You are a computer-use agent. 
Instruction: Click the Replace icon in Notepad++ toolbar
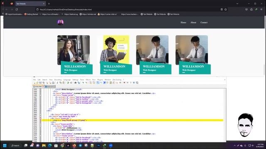coord(79,83)
